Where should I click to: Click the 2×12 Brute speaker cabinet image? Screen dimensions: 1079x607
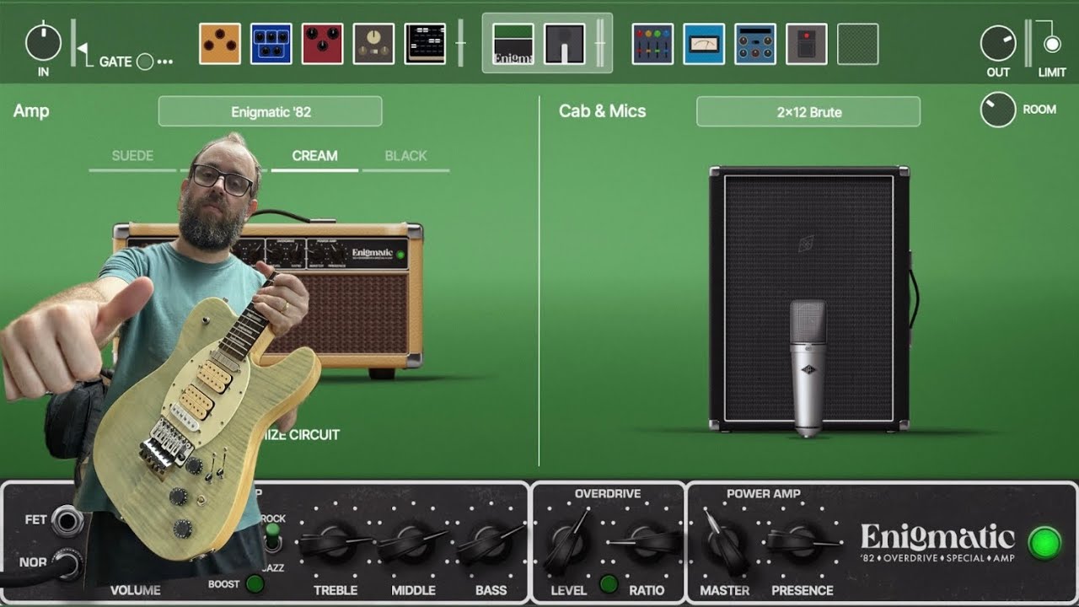click(x=809, y=299)
